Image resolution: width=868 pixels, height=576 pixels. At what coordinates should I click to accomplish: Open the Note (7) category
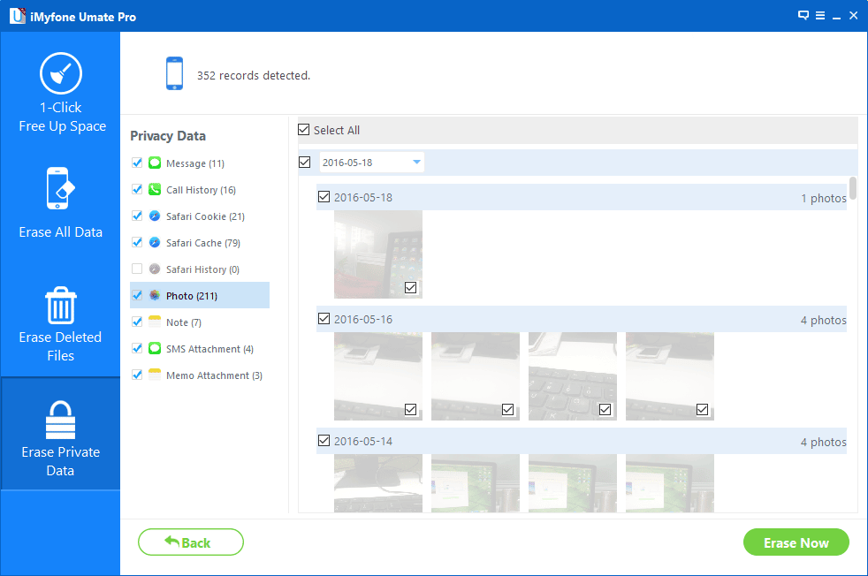[x=184, y=322]
